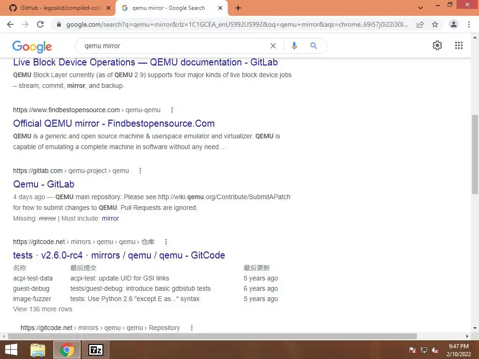Open the menu for the gitcode.net Repository result

point(191,328)
